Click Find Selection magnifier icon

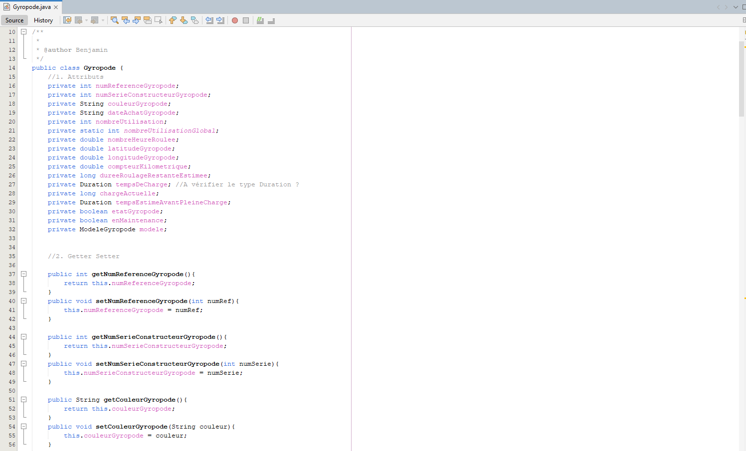coord(115,20)
